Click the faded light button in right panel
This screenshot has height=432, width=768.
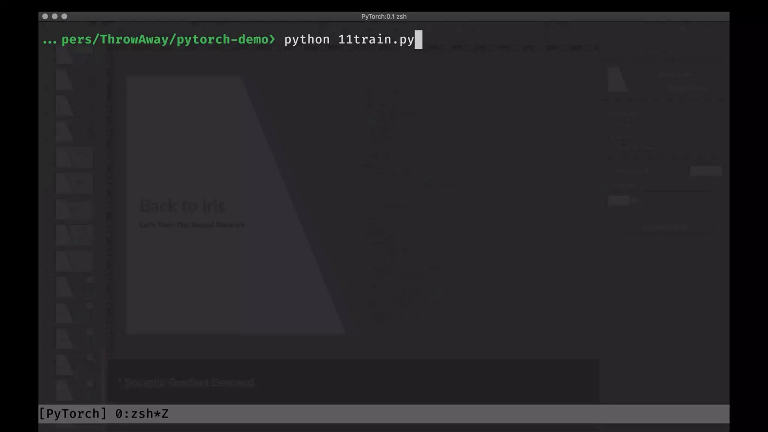coord(706,171)
